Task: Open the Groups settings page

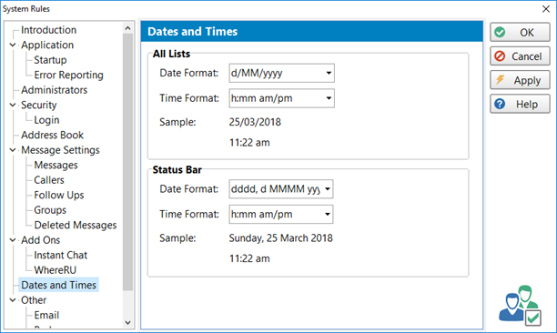Action: point(50,210)
